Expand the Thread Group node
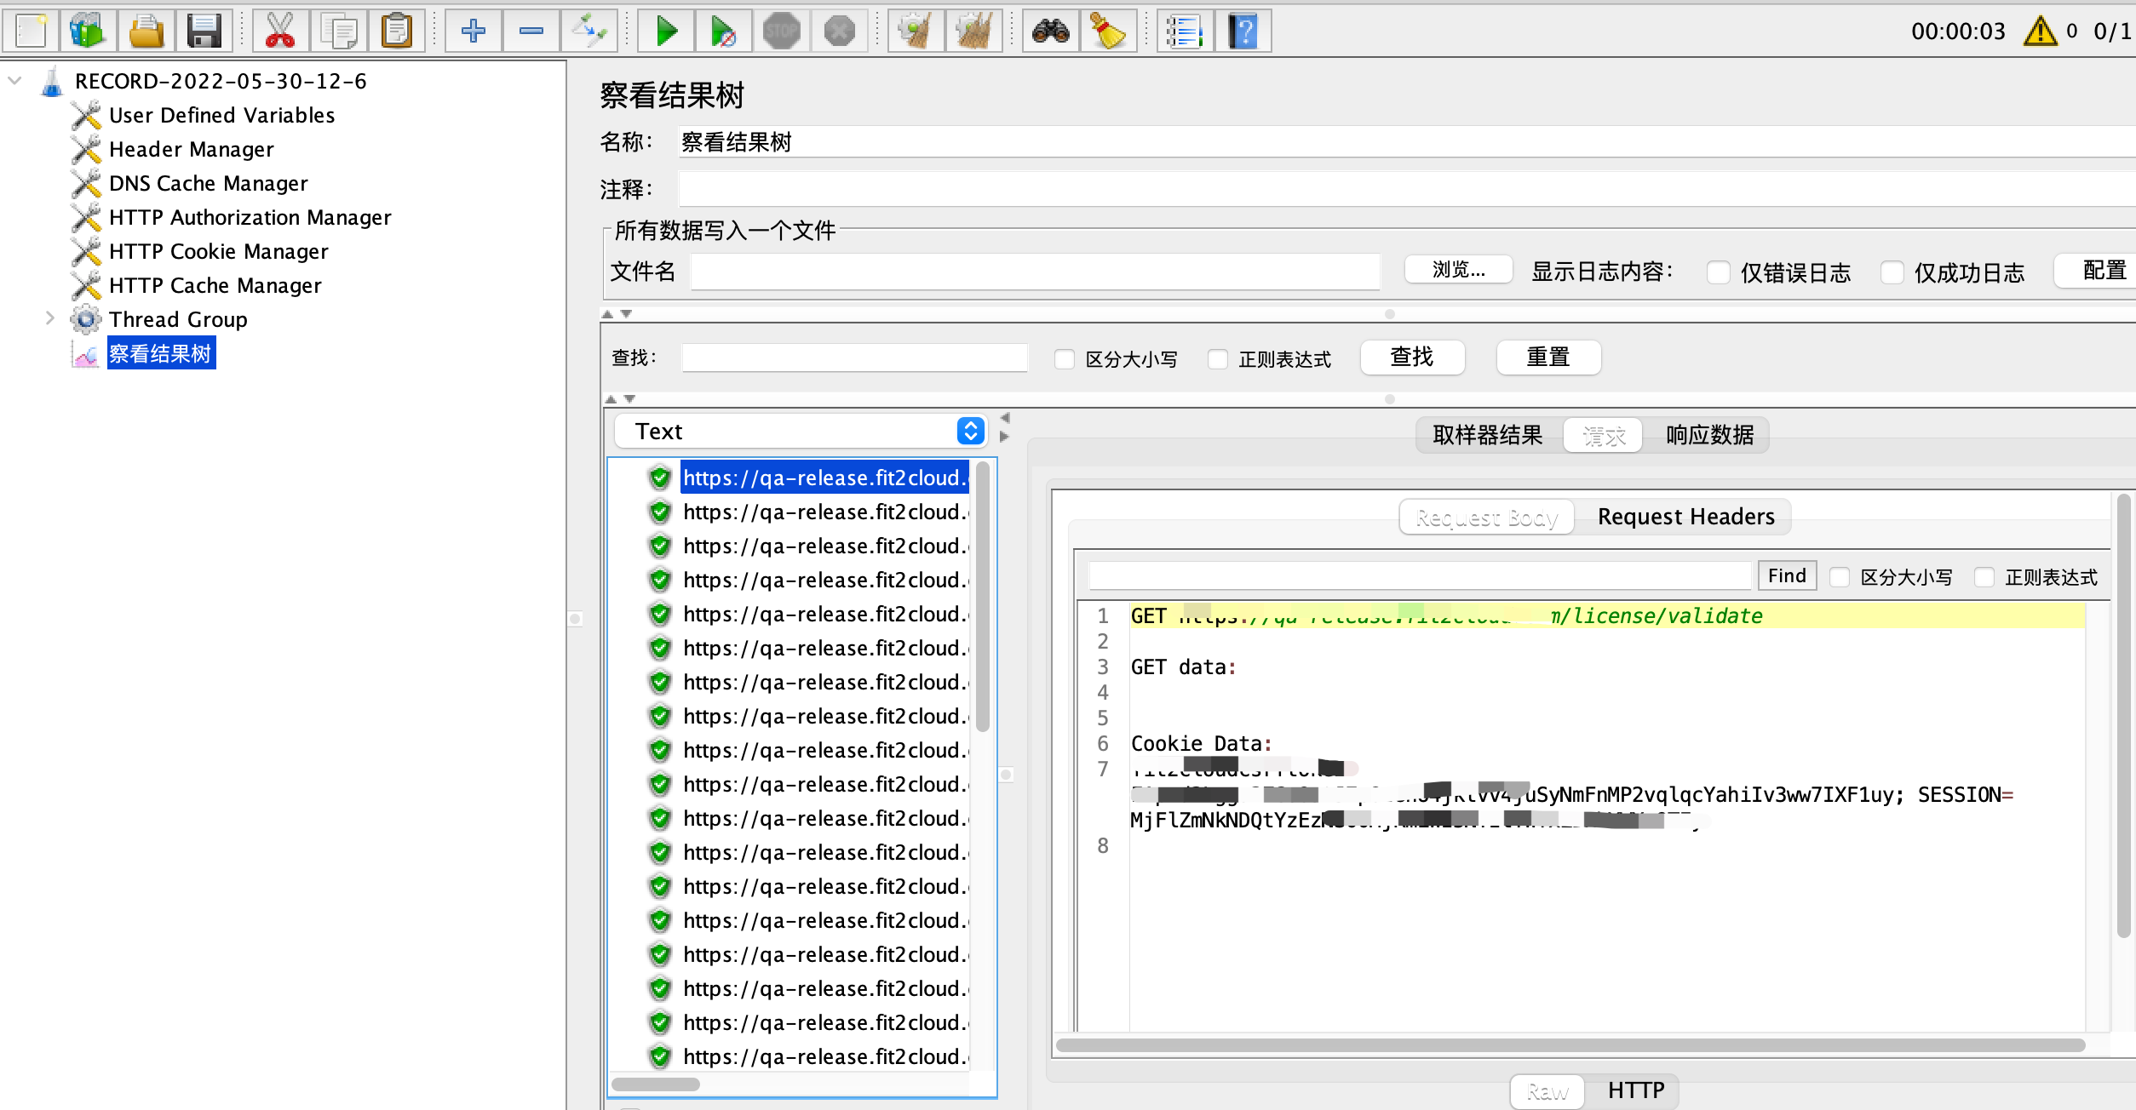 (49, 318)
